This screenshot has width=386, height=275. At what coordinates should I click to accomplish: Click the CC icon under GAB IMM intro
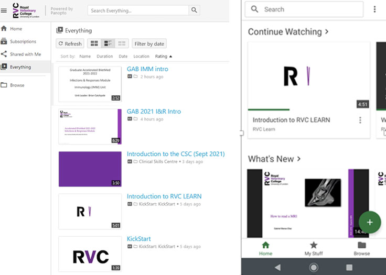tap(130, 76)
